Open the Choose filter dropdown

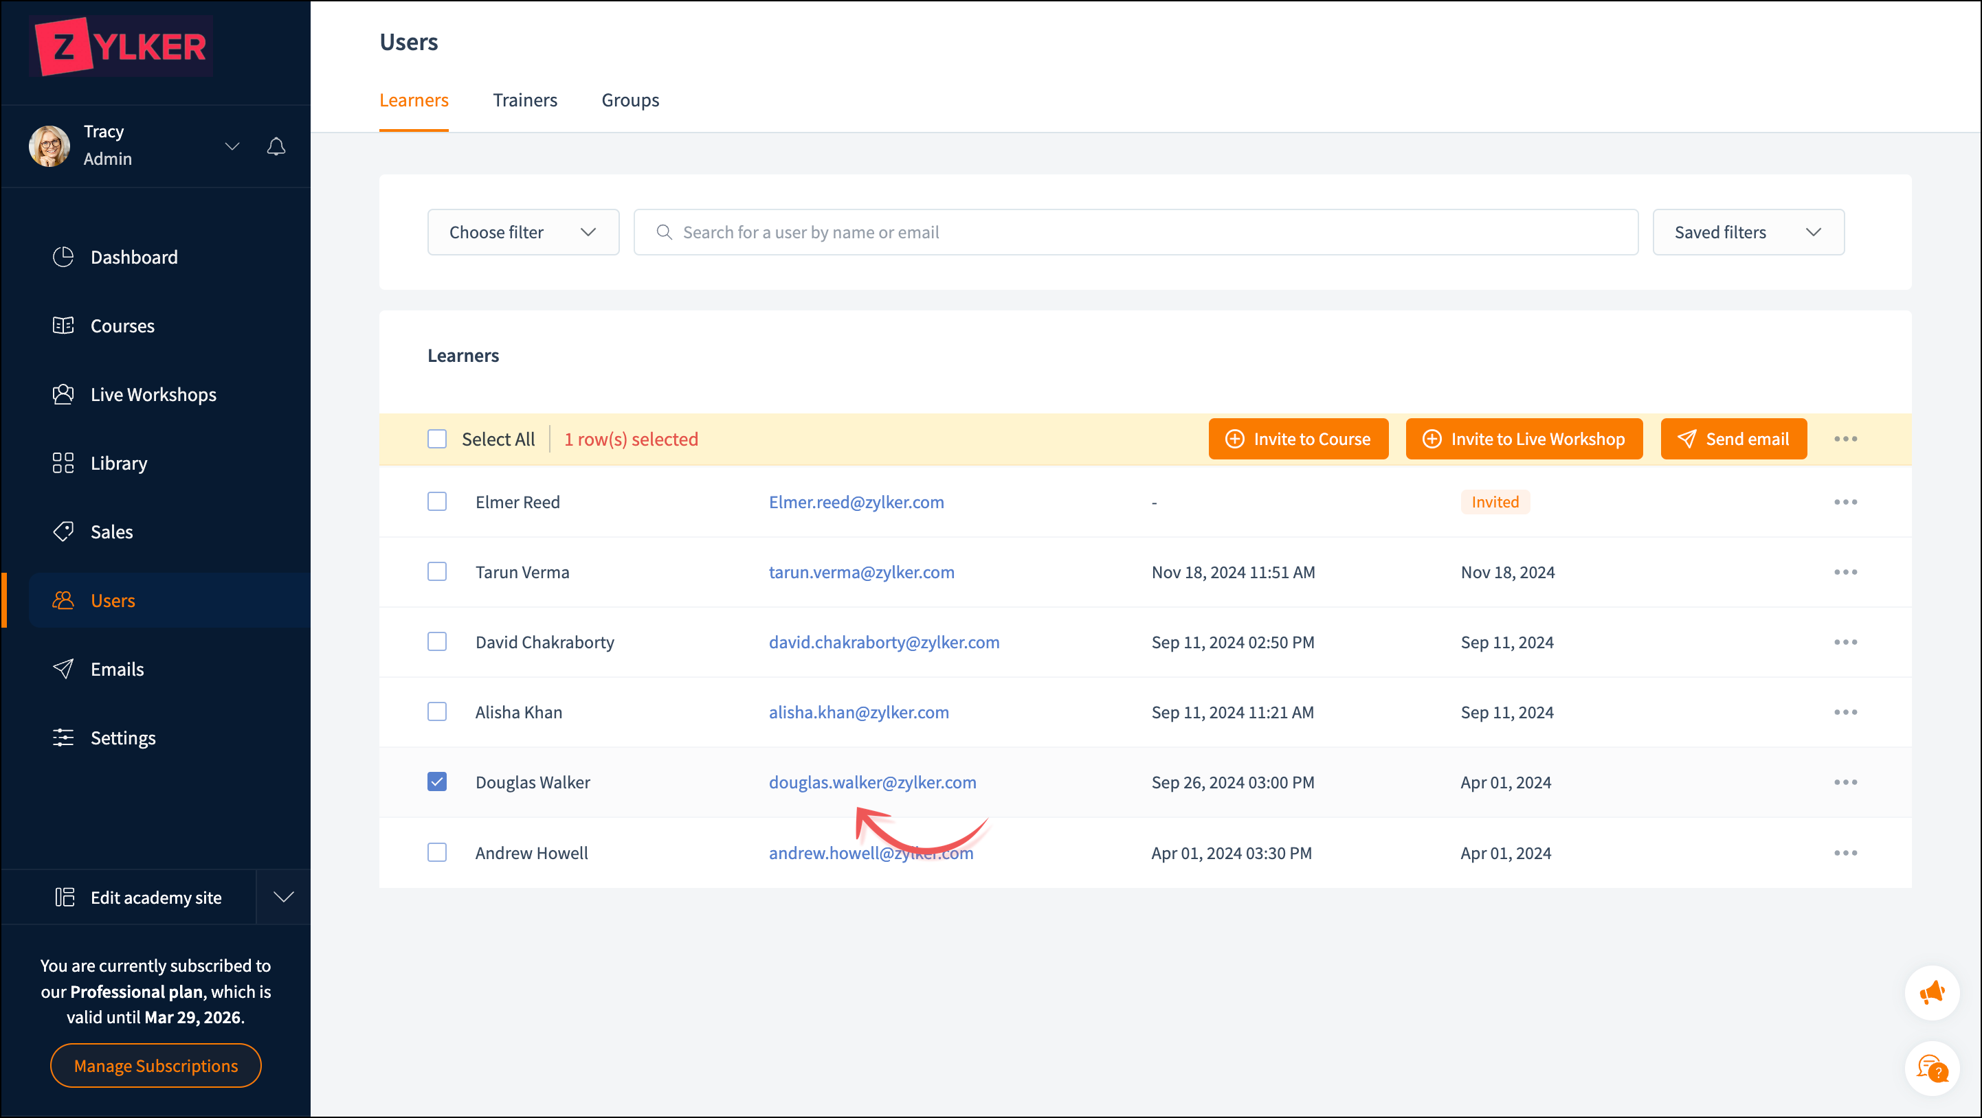523,232
